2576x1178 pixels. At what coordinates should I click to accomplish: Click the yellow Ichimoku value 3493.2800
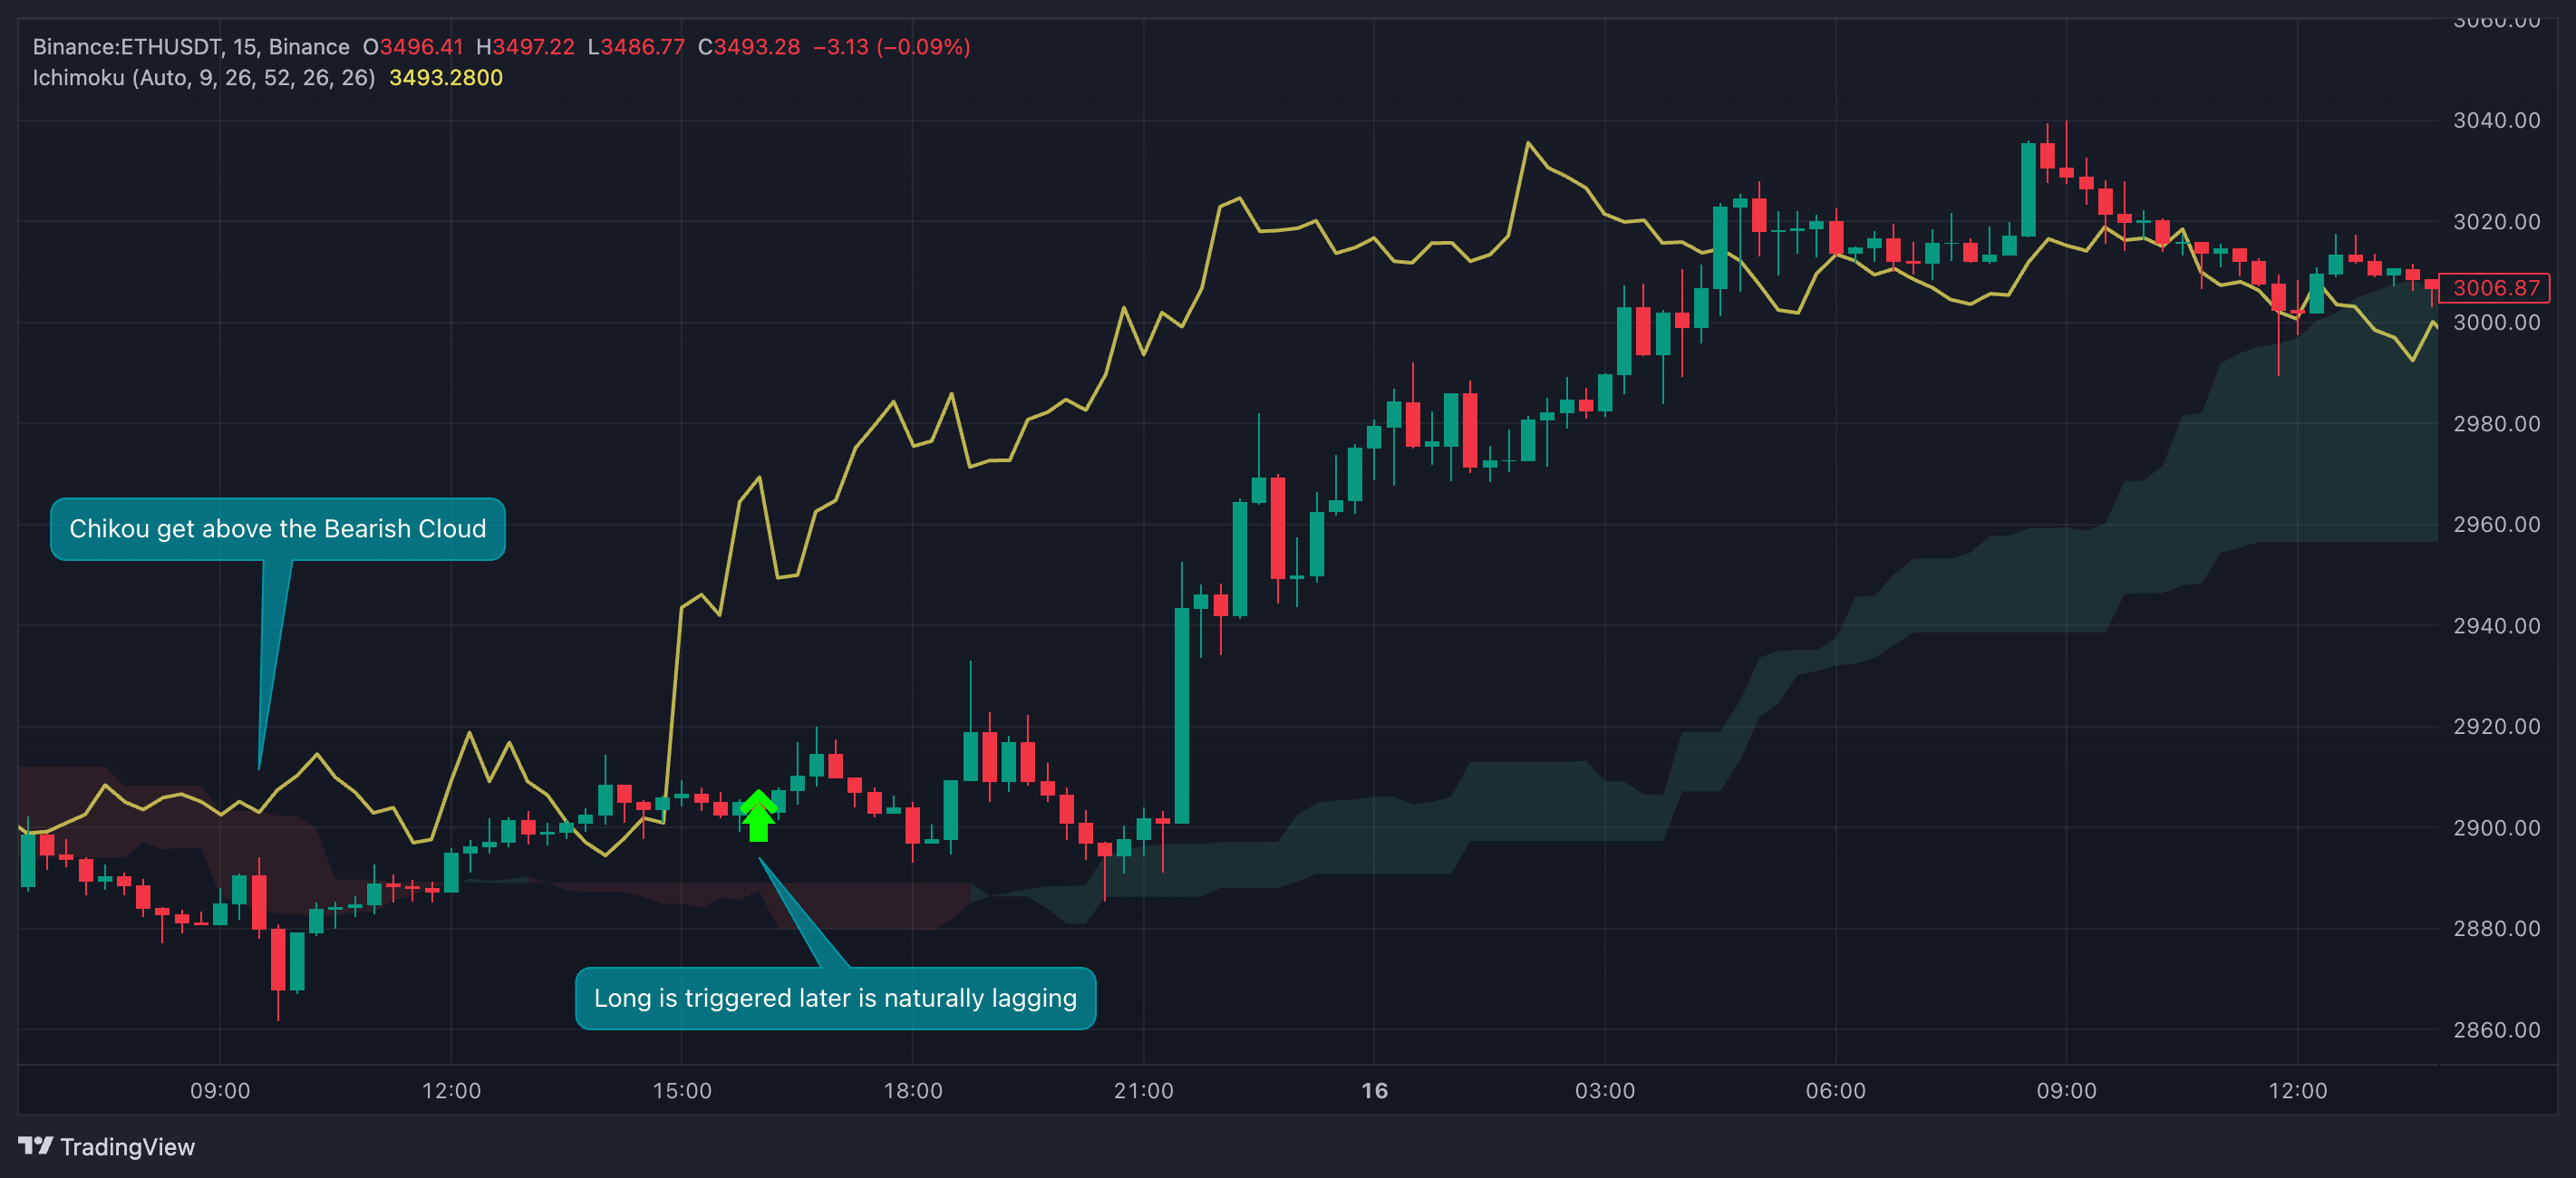tap(445, 78)
